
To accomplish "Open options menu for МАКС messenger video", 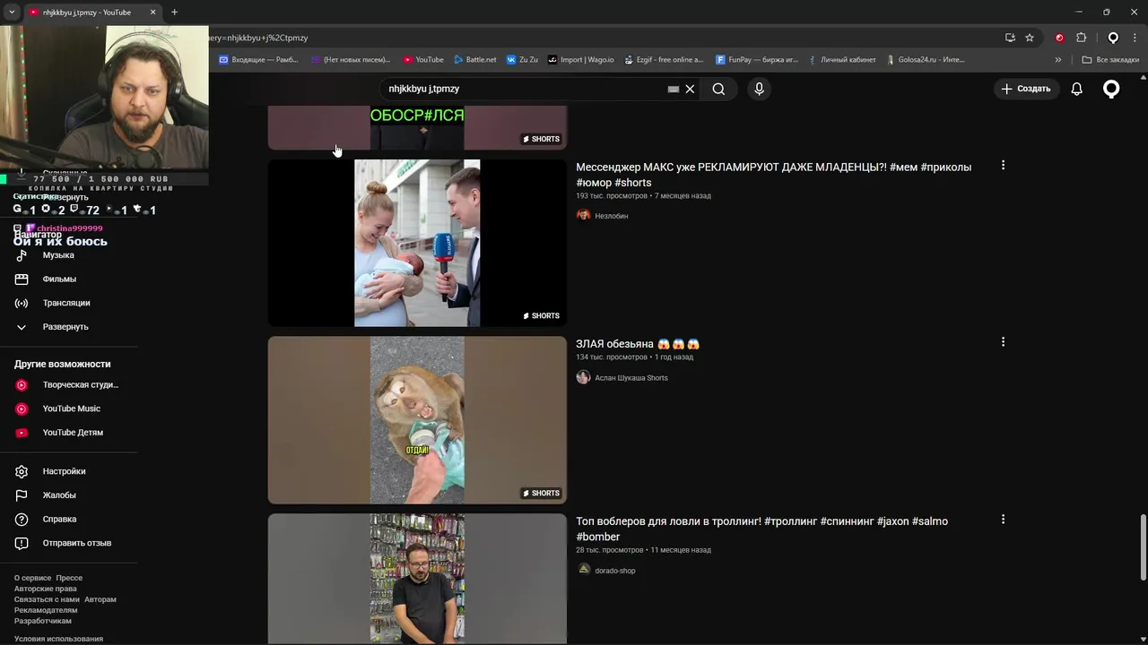I will point(1003,165).
